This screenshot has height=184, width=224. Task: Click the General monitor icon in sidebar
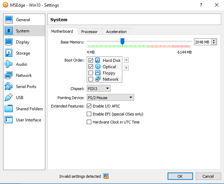9,19
